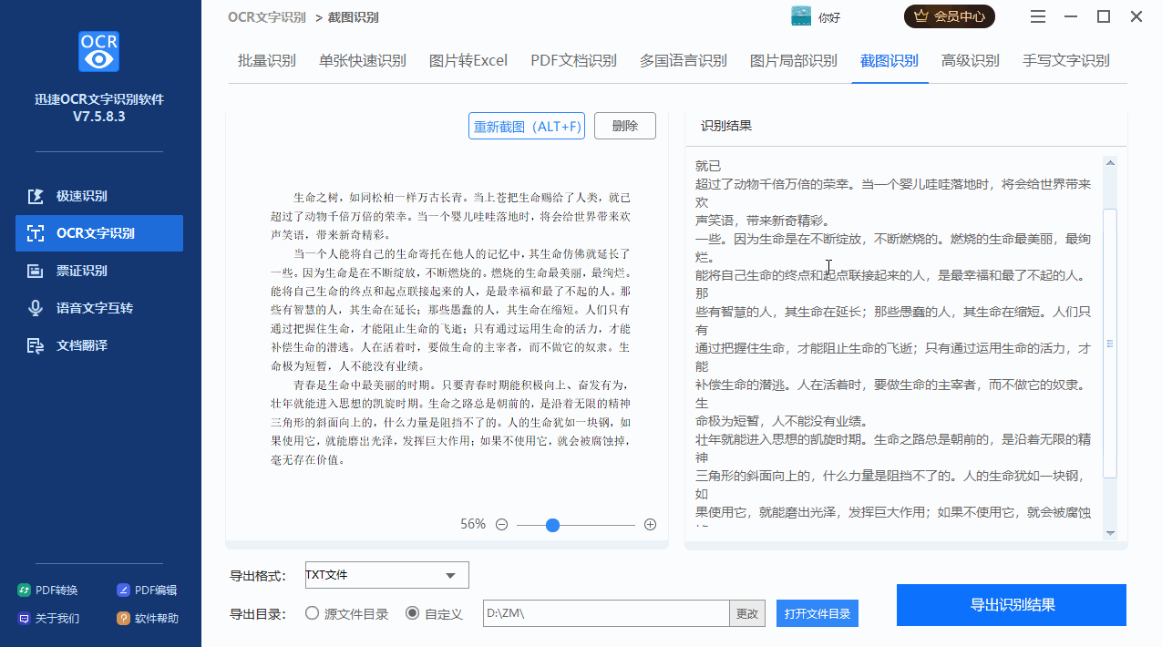Click the screenshot image preview
The image size is (1162, 647).
coord(450,328)
